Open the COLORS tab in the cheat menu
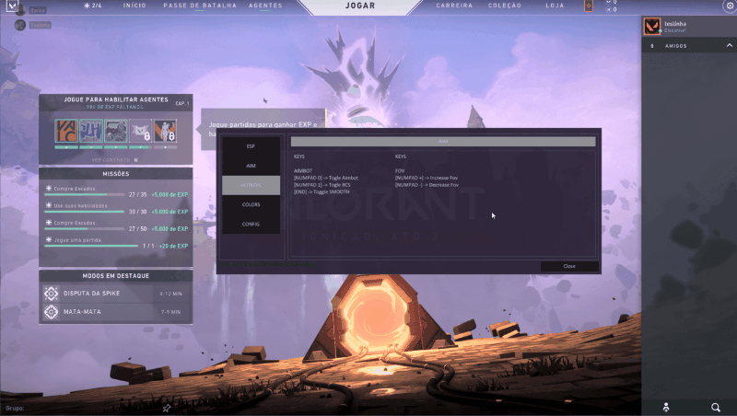The height and width of the screenshot is (416, 737). (251, 204)
